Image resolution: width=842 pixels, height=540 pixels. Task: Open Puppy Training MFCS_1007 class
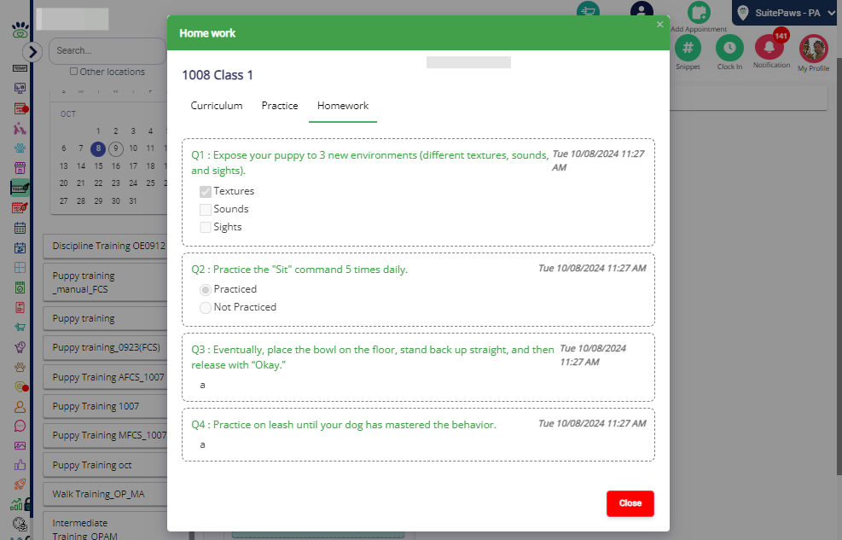tap(105, 435)
